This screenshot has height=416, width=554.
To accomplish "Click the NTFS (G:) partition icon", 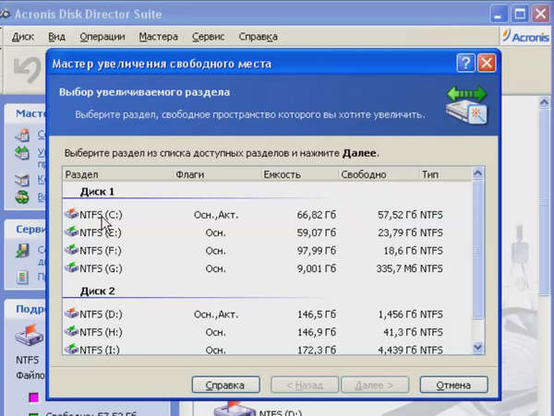I will 71,267.
